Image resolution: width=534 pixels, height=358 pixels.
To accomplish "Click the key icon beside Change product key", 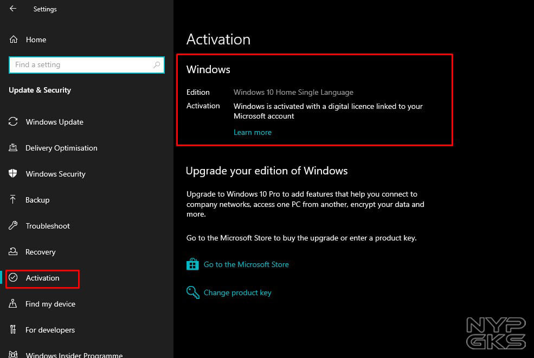I will coord(192,292).
